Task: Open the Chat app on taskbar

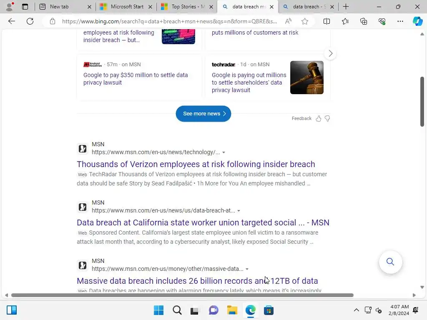Action: 213,310
